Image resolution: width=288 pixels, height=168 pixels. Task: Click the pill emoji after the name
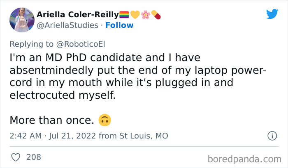point(156,15)
